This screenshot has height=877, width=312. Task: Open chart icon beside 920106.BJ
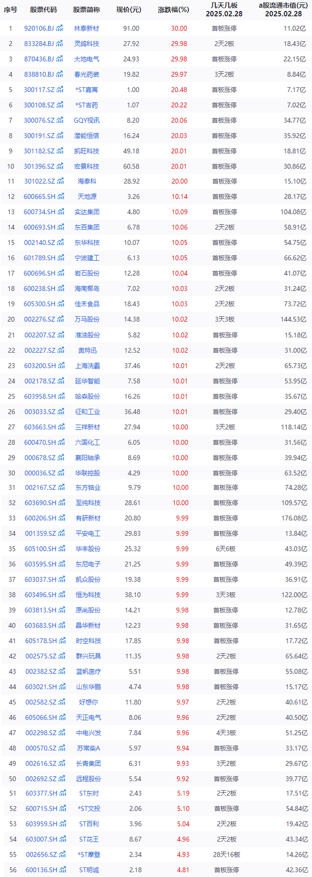pos(59,29)
